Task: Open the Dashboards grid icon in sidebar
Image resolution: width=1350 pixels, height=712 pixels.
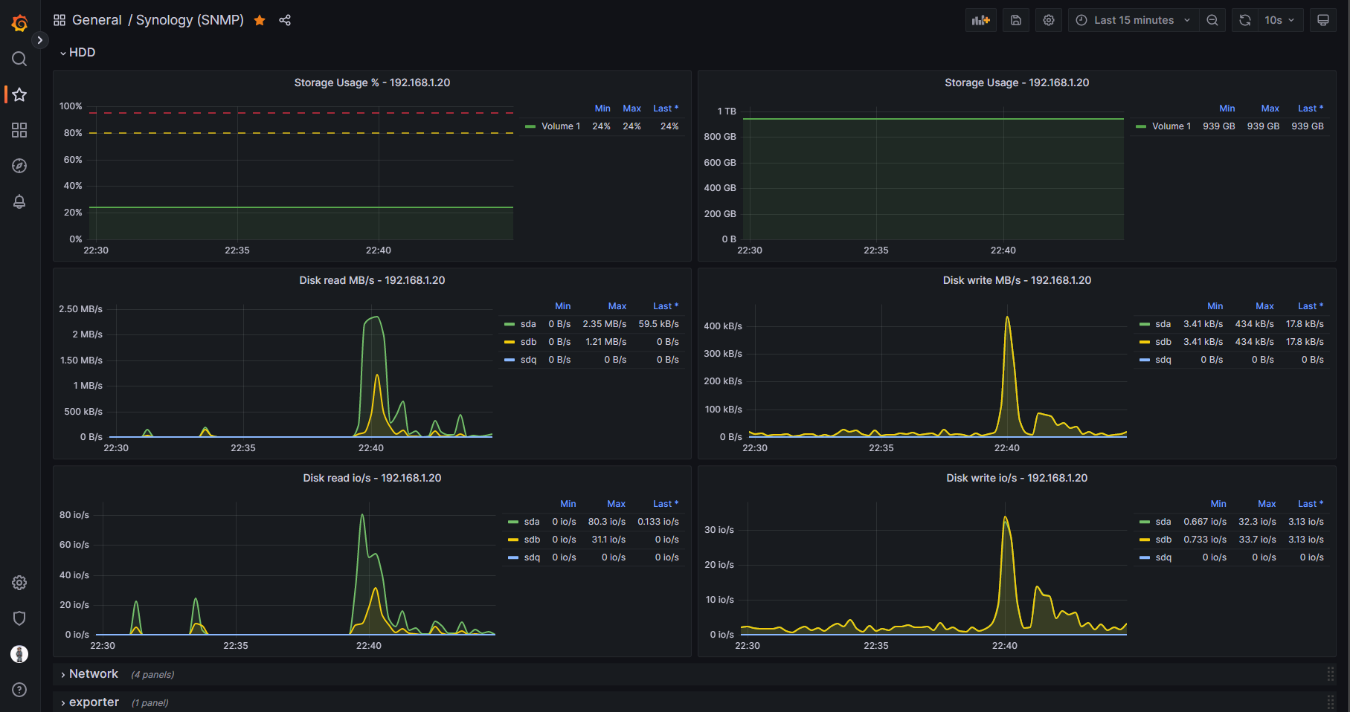Action: point(19,130)
